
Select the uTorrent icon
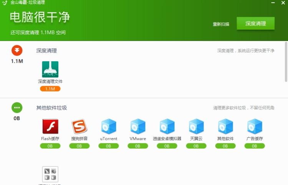click(109, 126)
